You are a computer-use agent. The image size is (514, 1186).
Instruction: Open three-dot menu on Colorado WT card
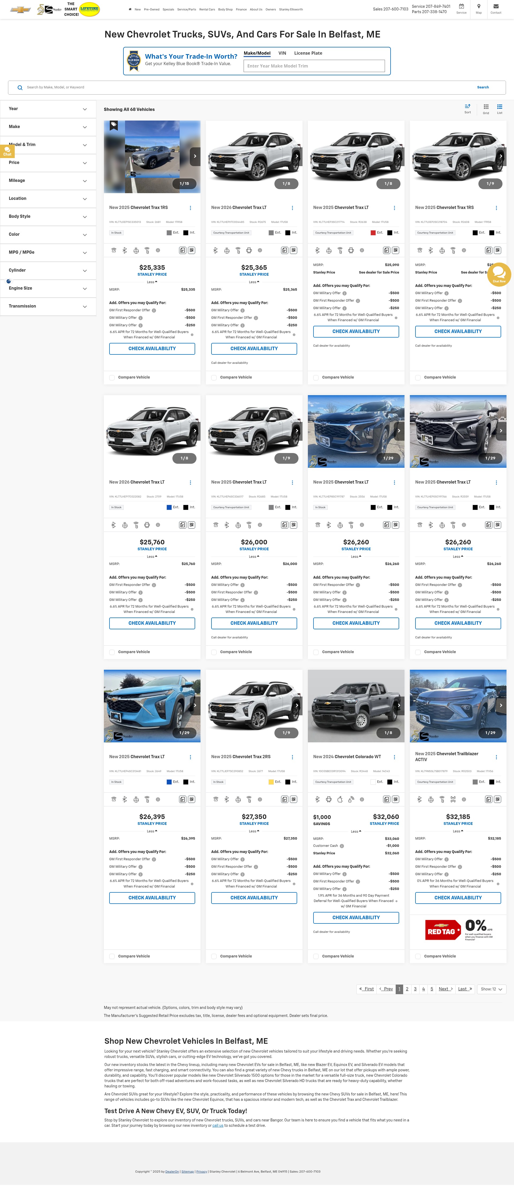pyautogui.click(x=394, y=757)
